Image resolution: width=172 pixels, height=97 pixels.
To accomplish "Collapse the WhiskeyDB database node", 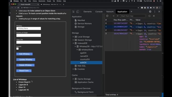I will (x=75, y=46).
